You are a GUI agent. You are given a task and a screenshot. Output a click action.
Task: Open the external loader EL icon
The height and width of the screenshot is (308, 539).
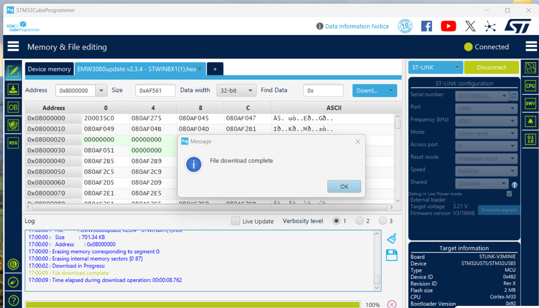[x=13, y=264]
